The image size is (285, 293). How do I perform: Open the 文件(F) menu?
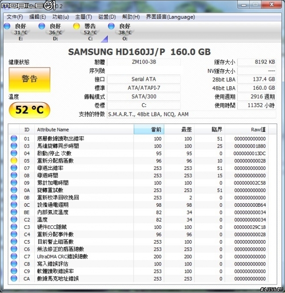click(15, 17)
